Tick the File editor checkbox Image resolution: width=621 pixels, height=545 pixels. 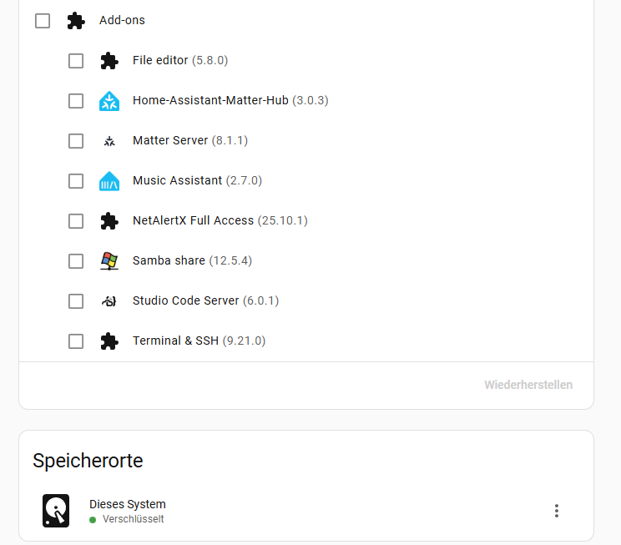click(76, 61)
